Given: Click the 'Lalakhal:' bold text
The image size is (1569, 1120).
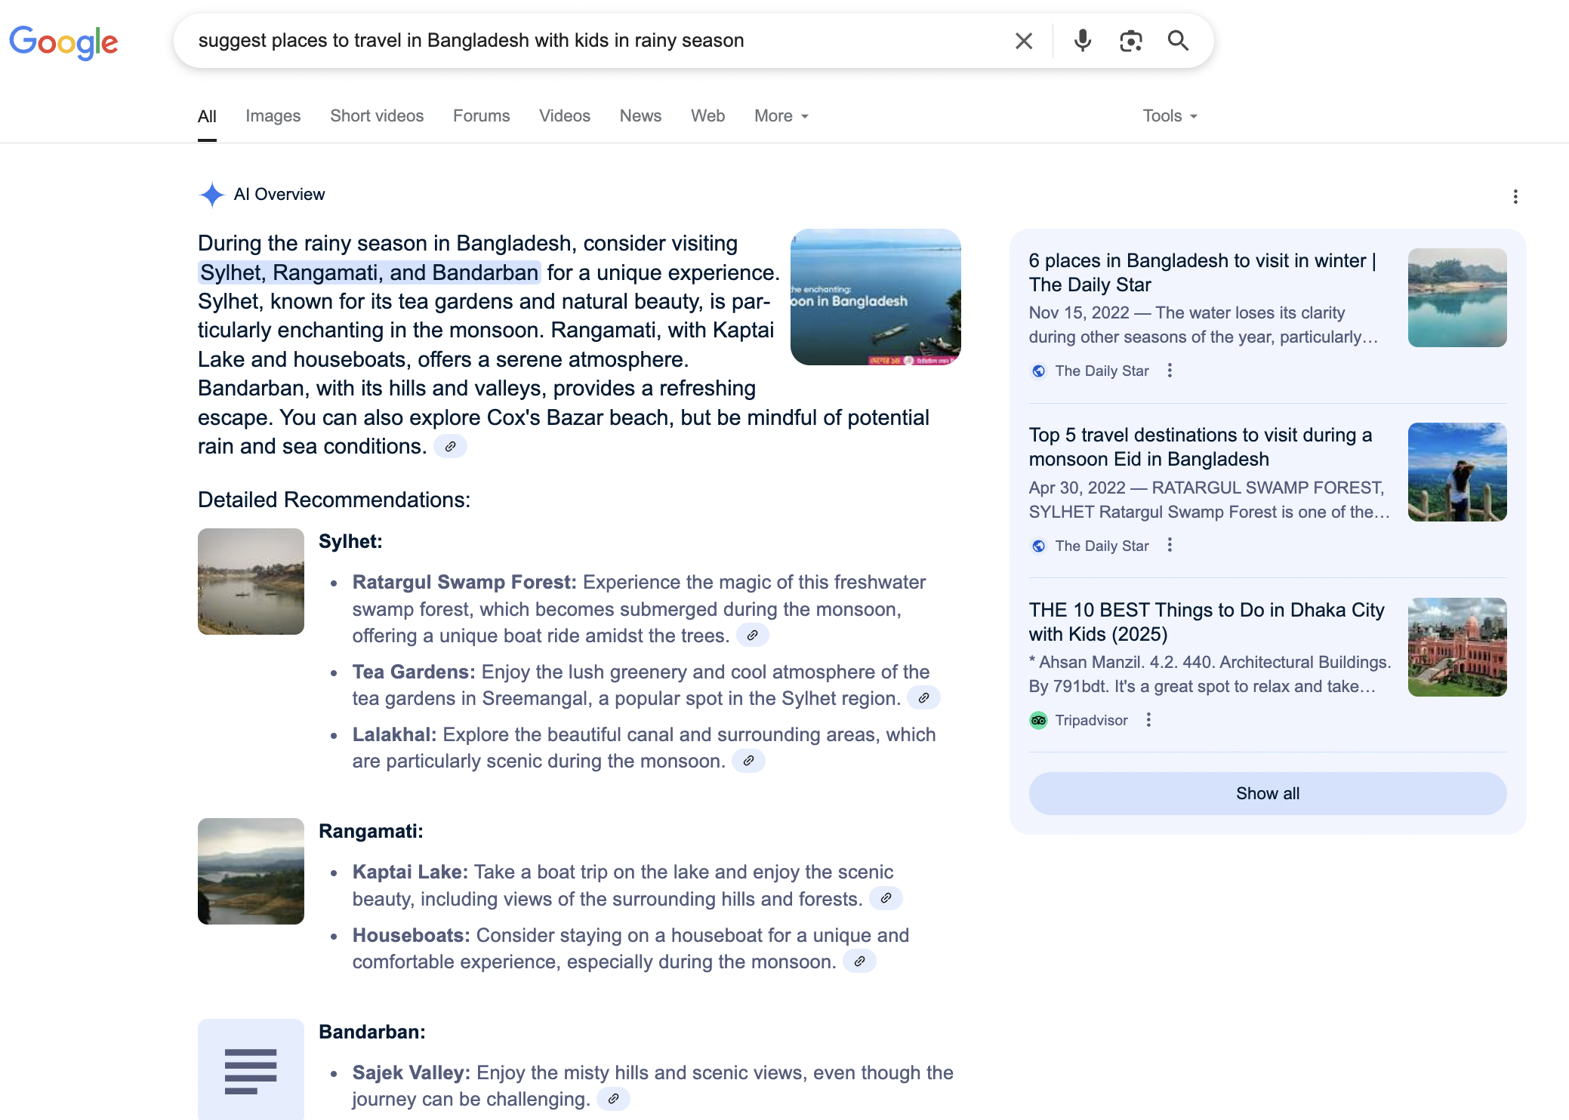Looking at the screenshot, I should 395,734.
